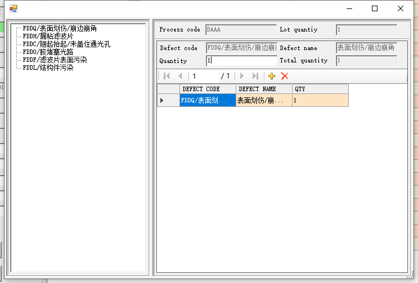Jump to the last record in navigator
This screenshot has width=418, height=283.
(x=255, y=76)
